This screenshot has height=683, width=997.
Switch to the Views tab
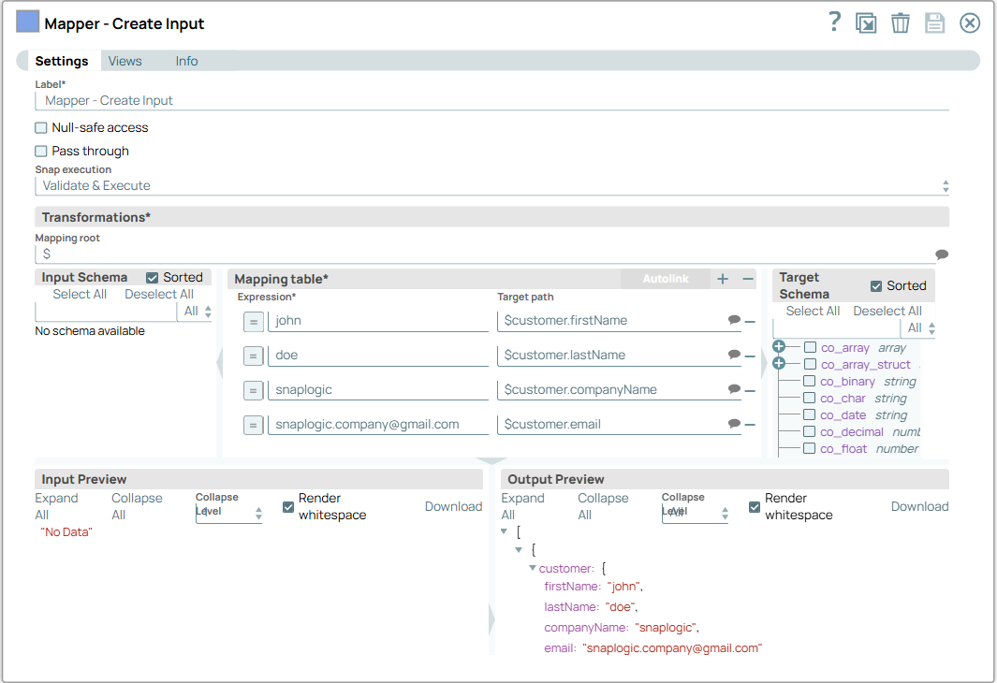click(125, 60)
